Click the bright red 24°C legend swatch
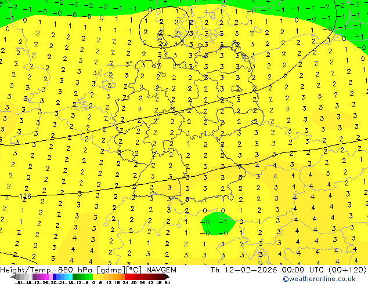 (127, 276)
